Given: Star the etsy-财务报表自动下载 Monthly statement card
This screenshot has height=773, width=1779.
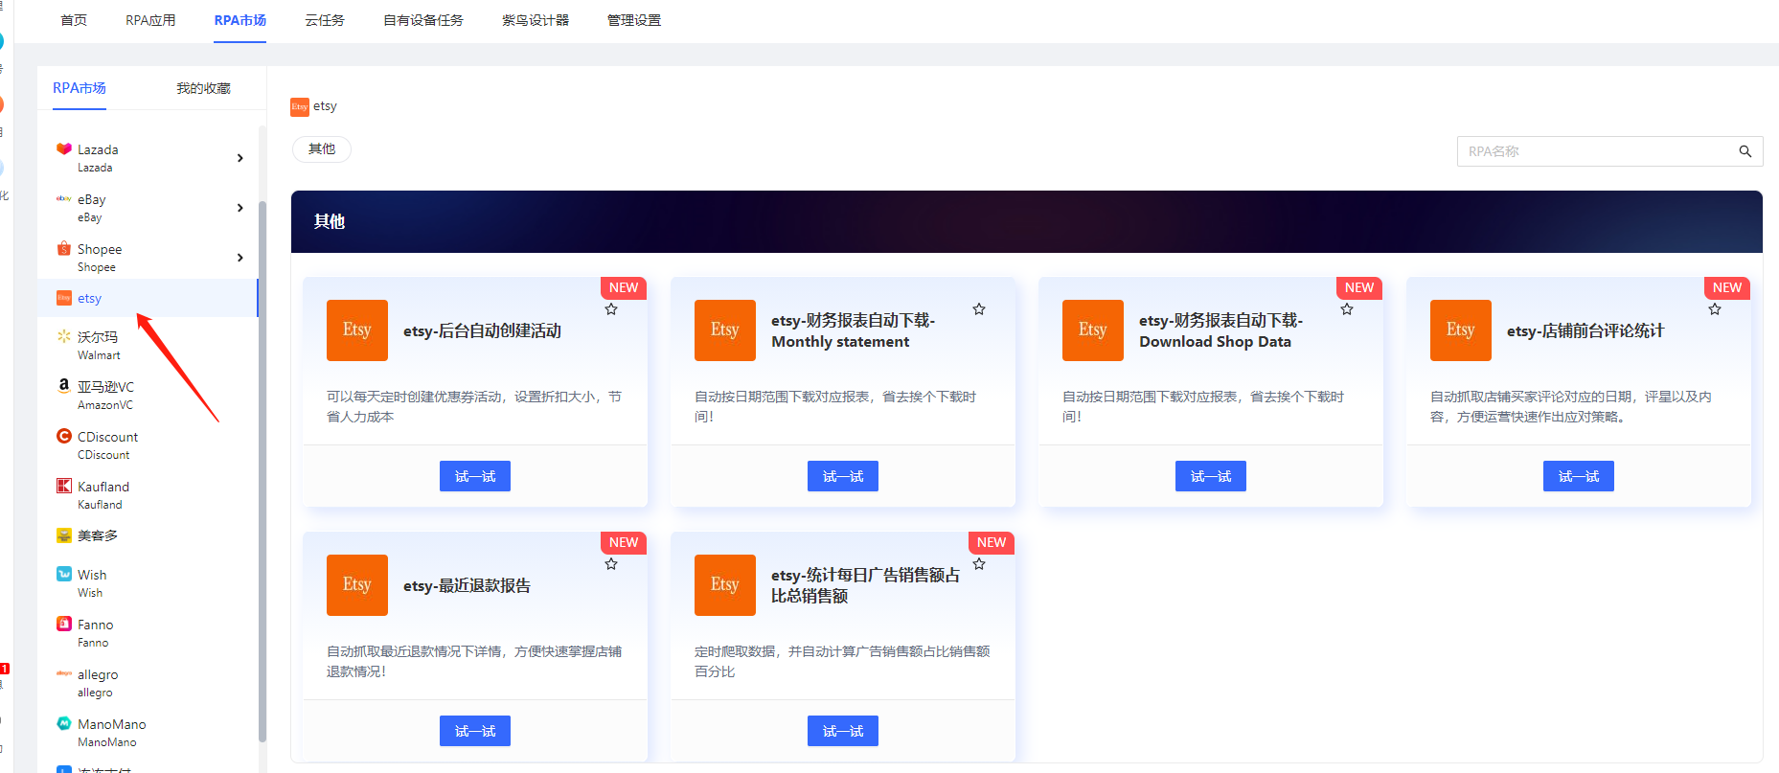Looking at the screenshot, I should point(979,309).
